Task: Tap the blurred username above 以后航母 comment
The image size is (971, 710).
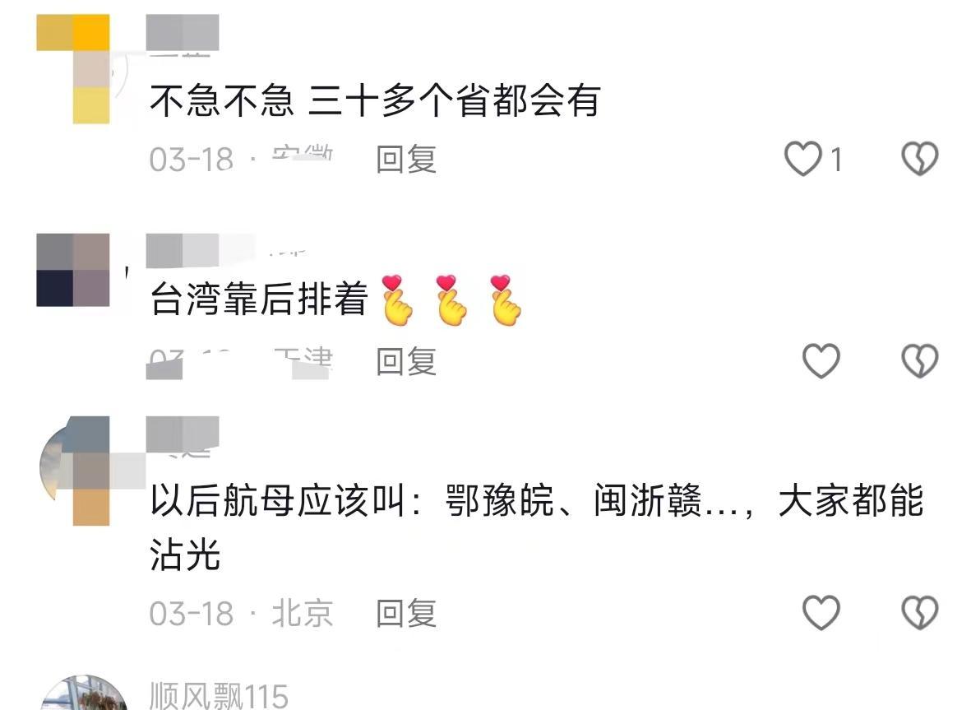Action: coord(183,434)
